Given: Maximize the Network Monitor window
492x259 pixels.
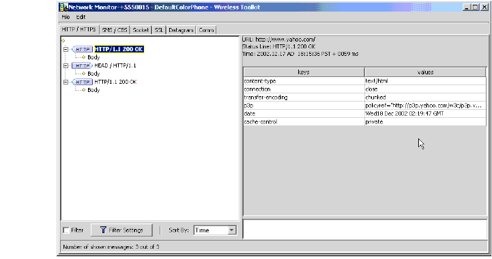Looking at the screenshot, I should [476, 7].
